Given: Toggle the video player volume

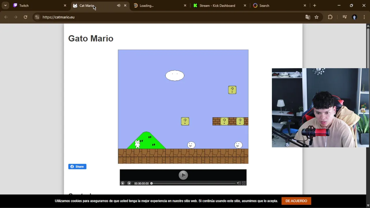Looking at the screenshot, I should pyautogui.click(x=238, y=183).
